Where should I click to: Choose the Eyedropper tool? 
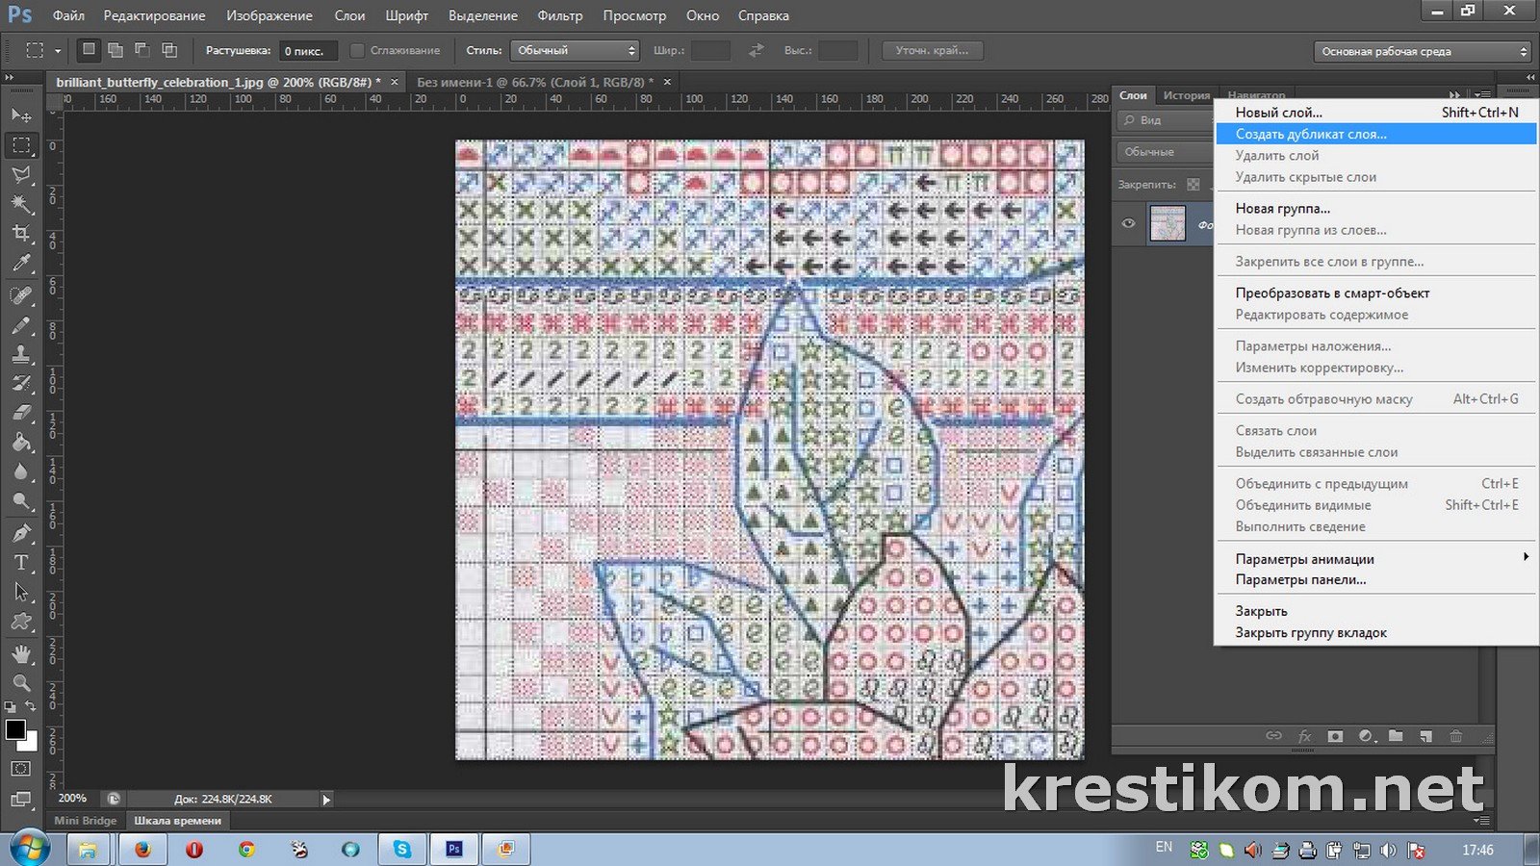[x=20, y=264]
